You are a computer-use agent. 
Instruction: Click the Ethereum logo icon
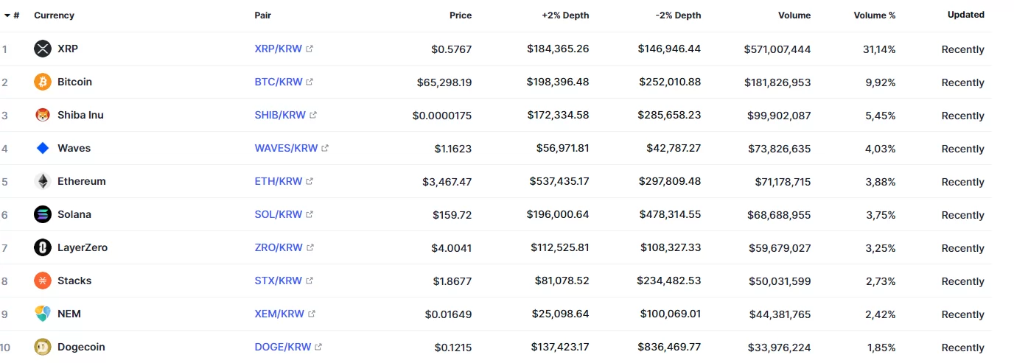pyautogui.click(x=43, y=181)
